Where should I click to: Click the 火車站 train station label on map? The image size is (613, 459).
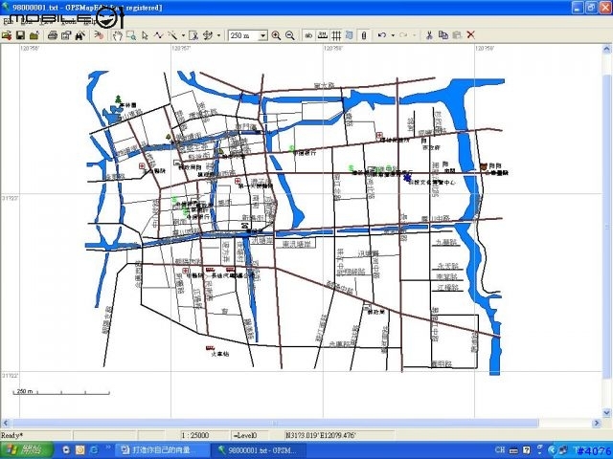219,355
